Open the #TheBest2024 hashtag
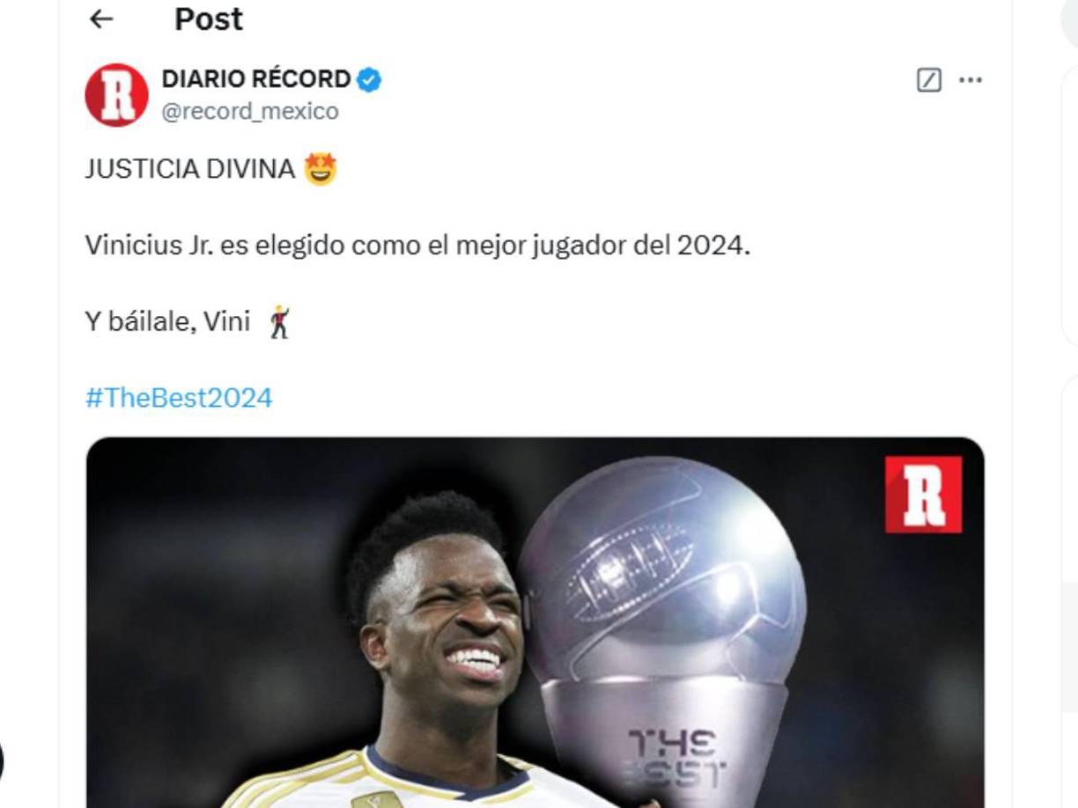Viewport: 1078px width, 808px height. click(x=179, y=398)
